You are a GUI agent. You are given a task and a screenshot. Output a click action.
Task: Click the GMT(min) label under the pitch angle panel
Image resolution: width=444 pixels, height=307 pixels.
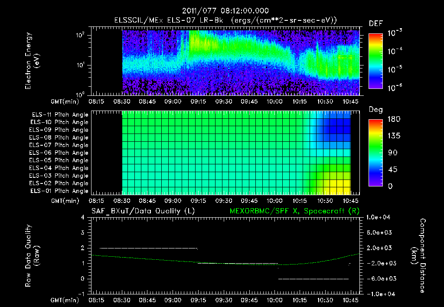[x=65, y=201]
